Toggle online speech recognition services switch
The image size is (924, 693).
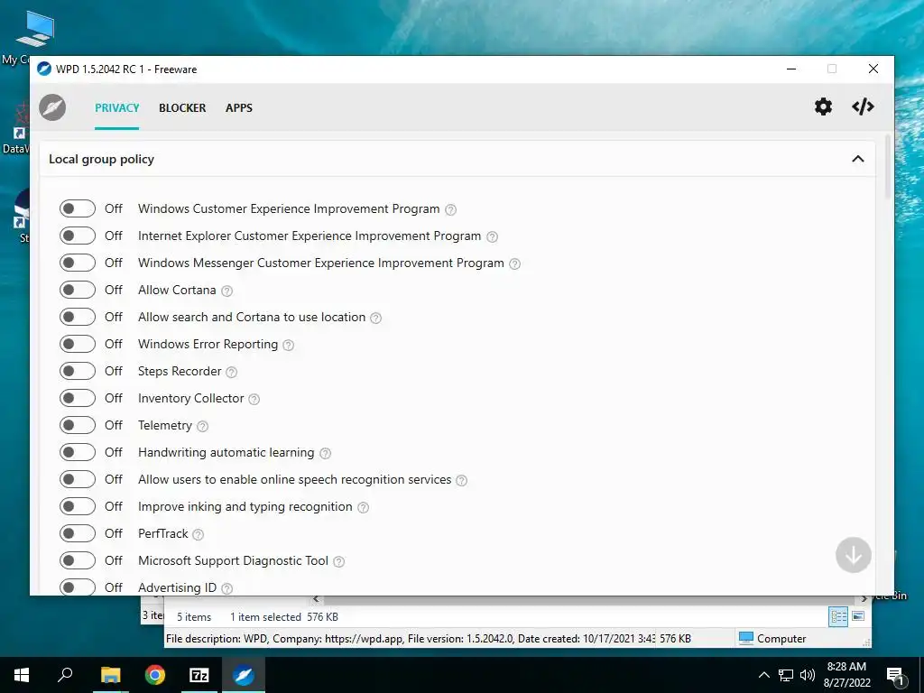(78, 480)
